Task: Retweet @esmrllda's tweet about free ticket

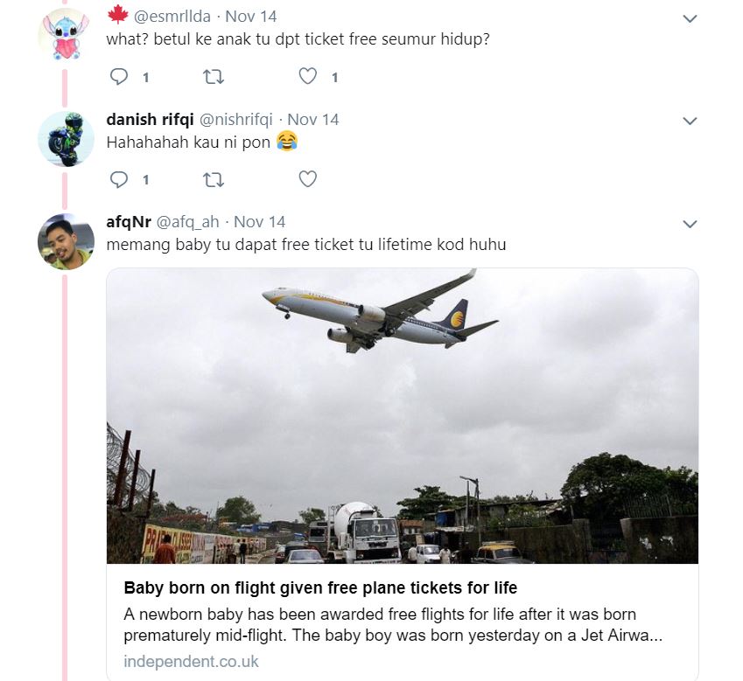Action: [x=213, y=77]
